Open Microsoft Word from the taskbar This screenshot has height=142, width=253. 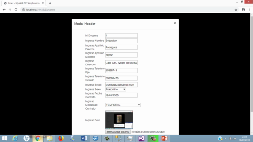coord(84,138)
